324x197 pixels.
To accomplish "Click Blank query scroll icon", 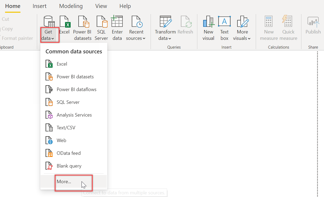I will (49, 166).
